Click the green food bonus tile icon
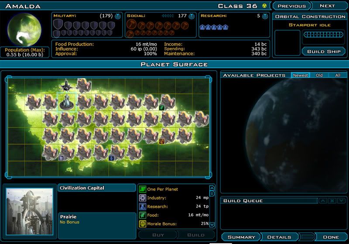349x244 pixels. 162,108
